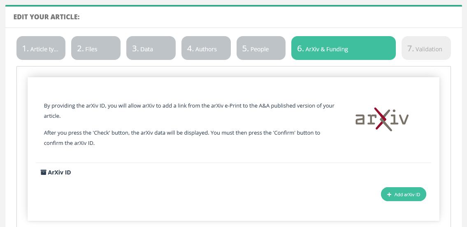Go to the 7. Validation step
The image size is (467, 227).
426,48
